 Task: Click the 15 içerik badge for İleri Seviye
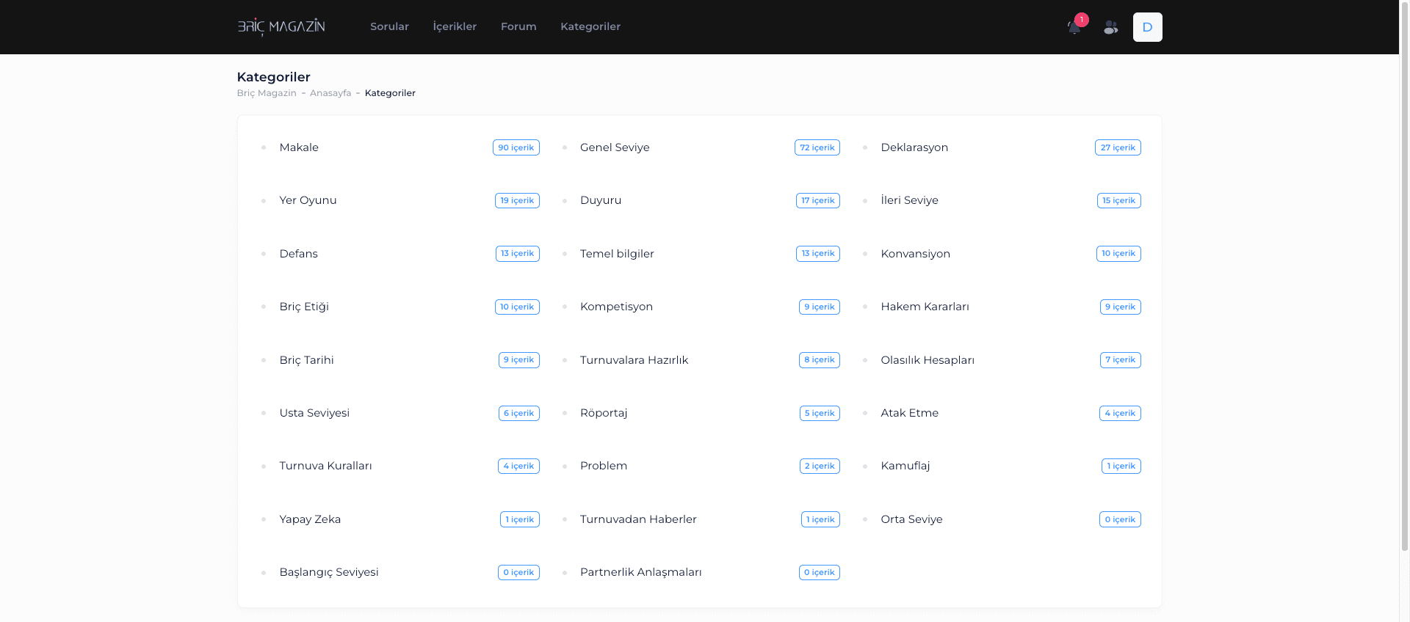[1119, 200]
